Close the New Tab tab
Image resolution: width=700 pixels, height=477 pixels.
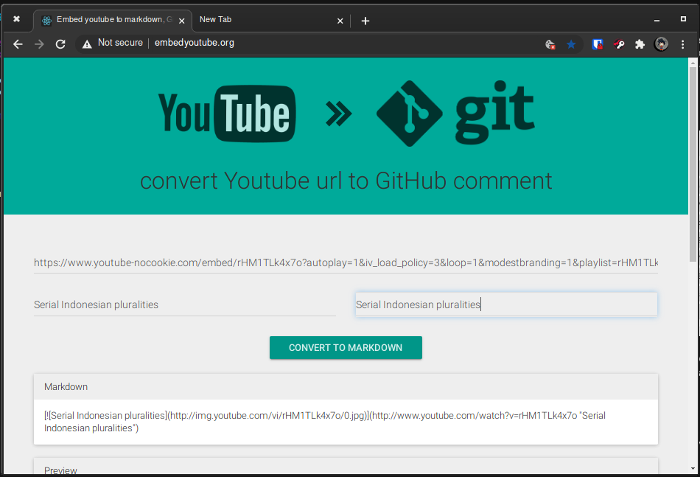(x=340, y=21)
